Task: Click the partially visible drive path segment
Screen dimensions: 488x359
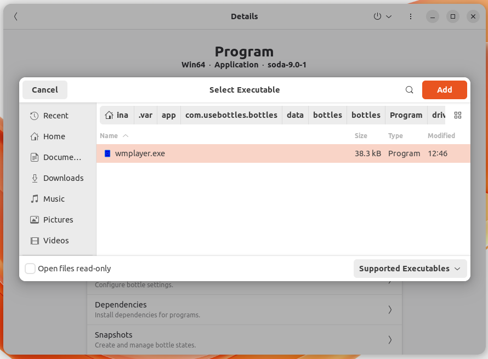Action: pyautogui.click(x=436, y=115)
